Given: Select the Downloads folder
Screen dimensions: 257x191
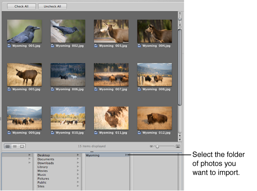Looking at the screenshot, I should 59,163.
